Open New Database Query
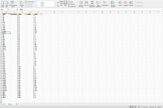This screenshot has width=163, height=108. pos(12,4)
